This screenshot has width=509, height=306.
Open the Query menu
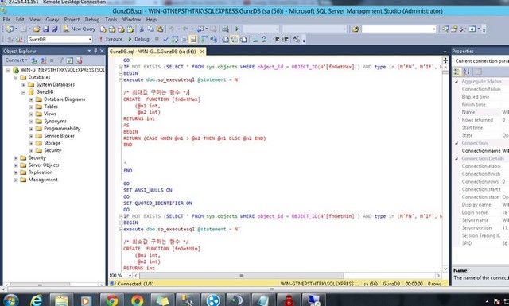tap(52, 19)
